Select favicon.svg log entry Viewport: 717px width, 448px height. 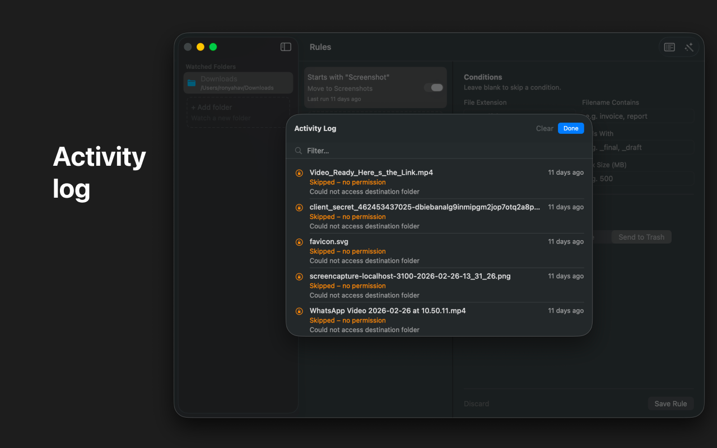[x=439, y=251]
